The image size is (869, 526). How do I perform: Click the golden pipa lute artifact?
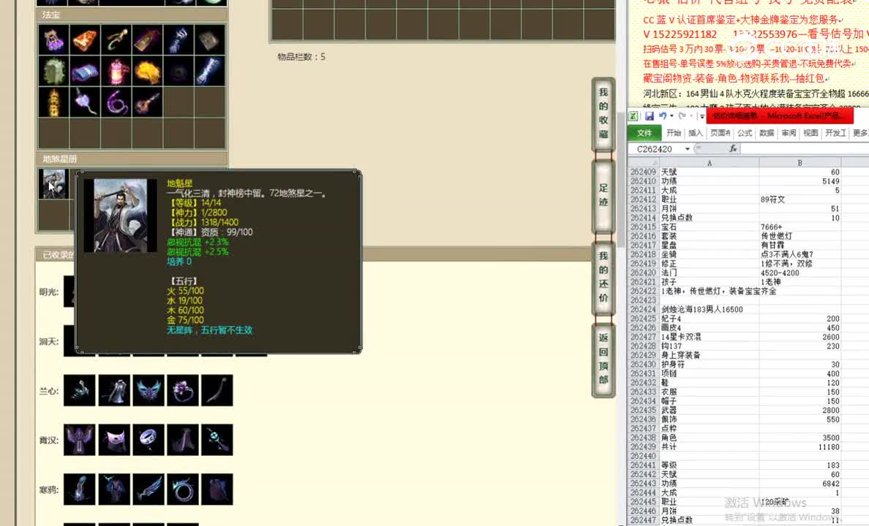click(x=148, y=102)
